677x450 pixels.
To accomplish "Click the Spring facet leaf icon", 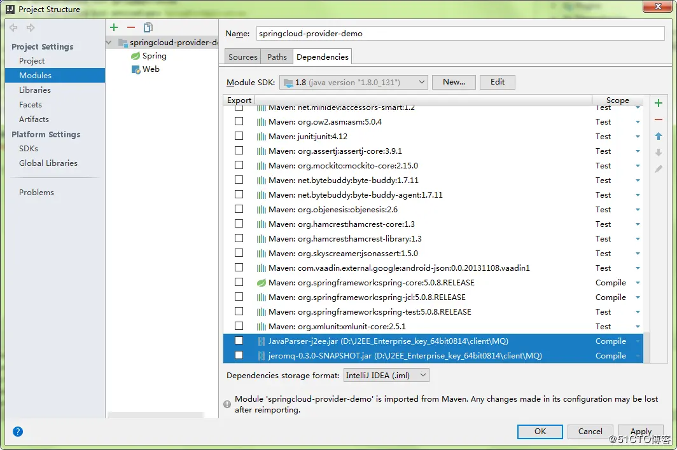I will coord(136,56).
